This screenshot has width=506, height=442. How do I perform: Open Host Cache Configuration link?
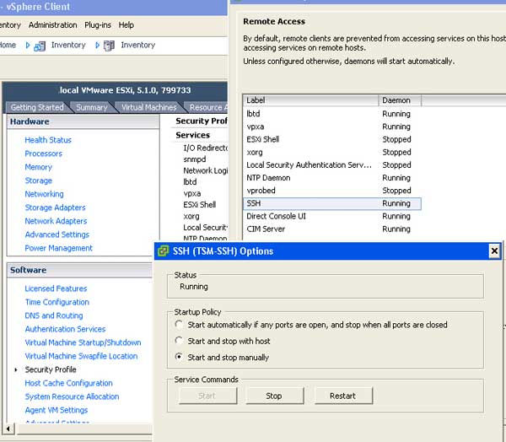69,383
